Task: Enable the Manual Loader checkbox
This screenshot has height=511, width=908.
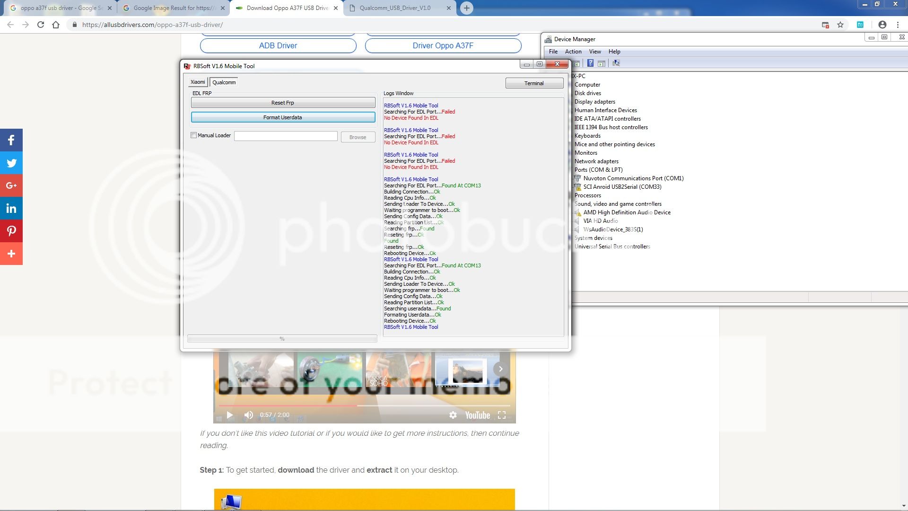Action: 194,135
